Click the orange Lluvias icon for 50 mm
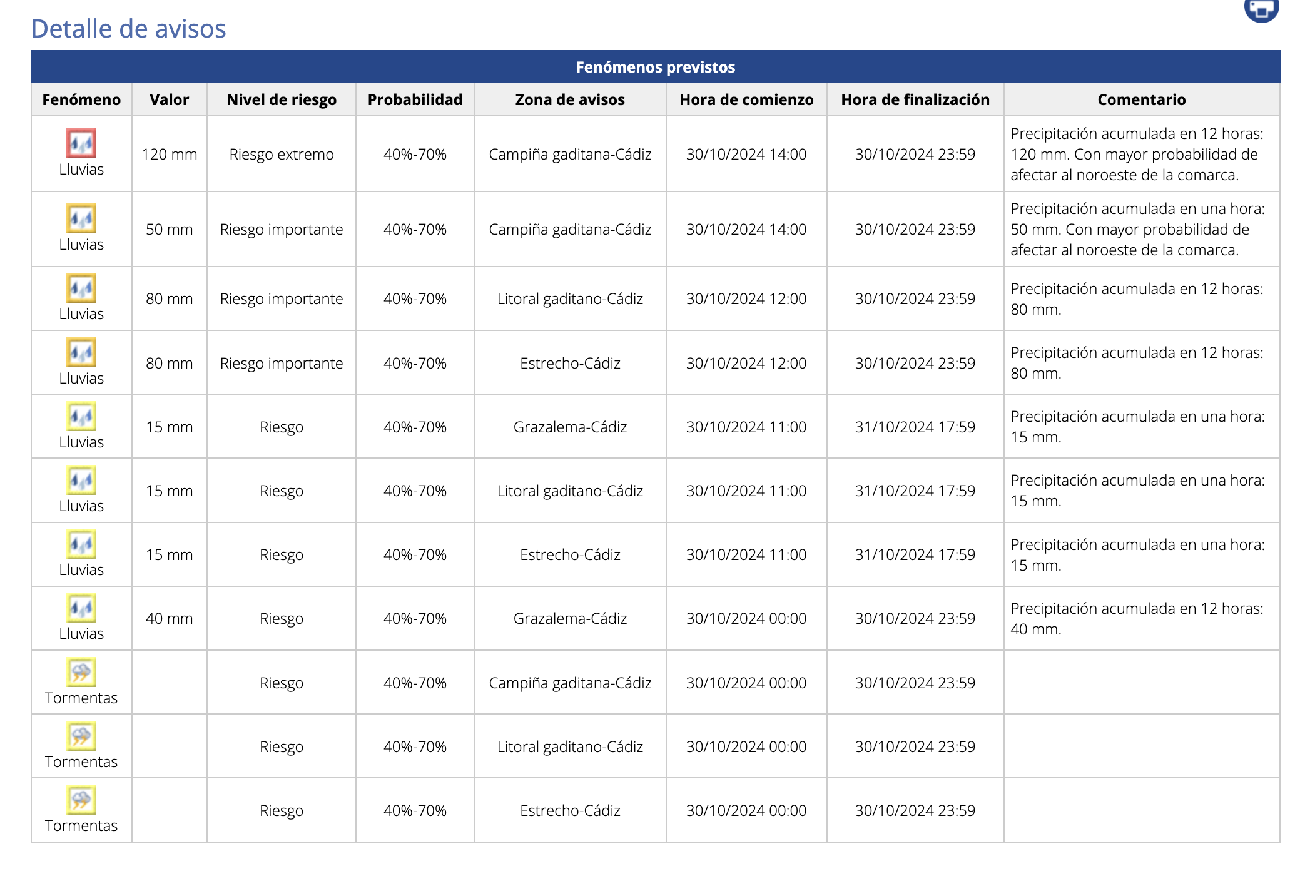Viewport: 1300px width, 881px height. pyautogui.click(x=81, y=218)
